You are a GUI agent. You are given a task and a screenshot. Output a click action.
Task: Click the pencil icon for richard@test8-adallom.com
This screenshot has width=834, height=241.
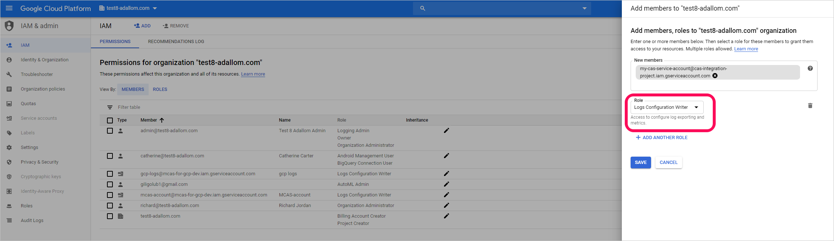[446, 205]
